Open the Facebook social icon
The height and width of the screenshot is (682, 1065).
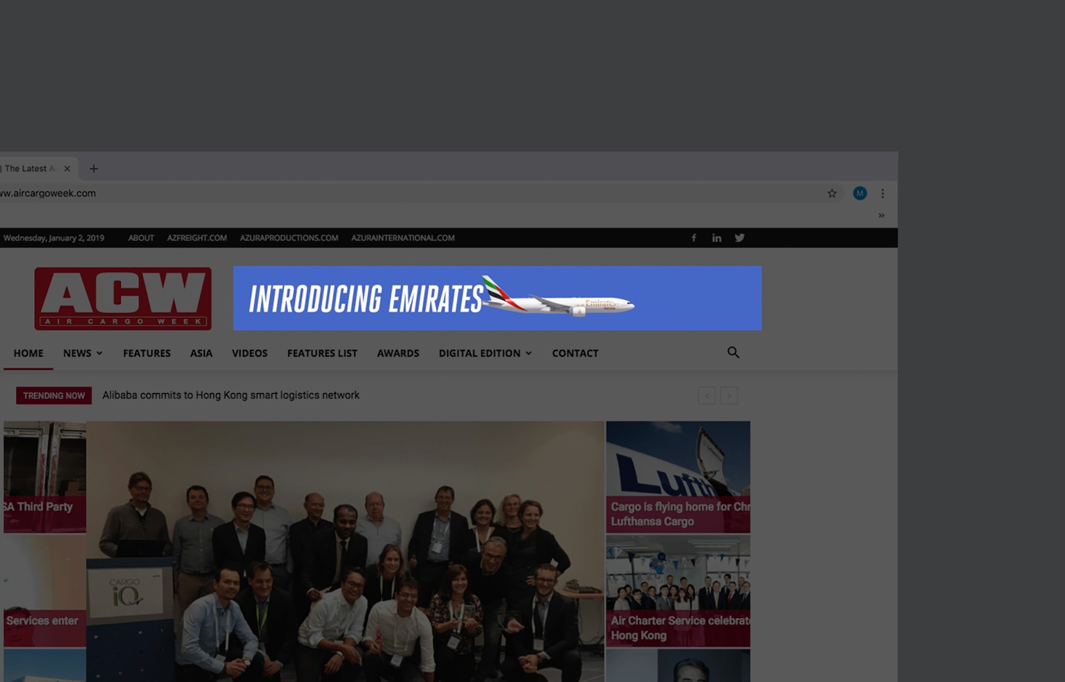tap(694, 238)
